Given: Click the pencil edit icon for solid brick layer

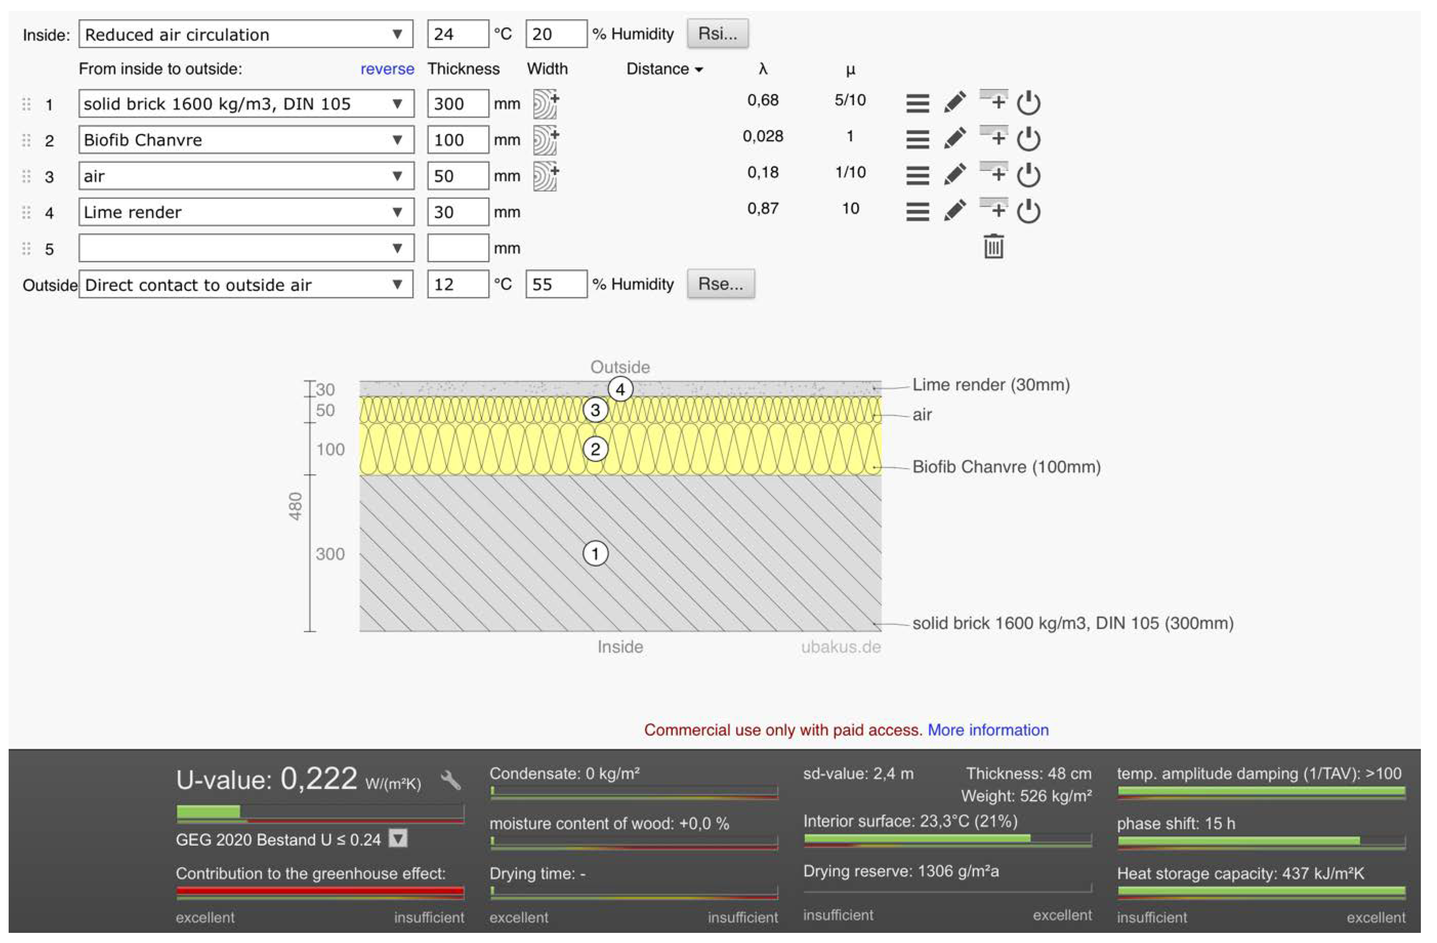Looking at the screenshot, I should tap(955, 103).
